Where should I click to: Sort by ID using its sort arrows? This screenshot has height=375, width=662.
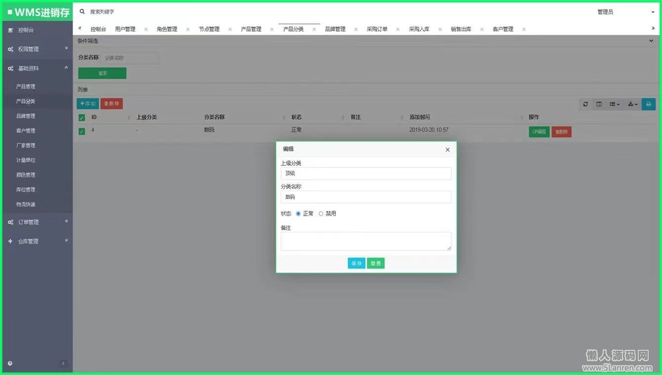coord(129,117)
